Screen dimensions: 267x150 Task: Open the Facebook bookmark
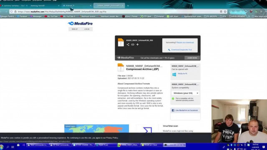pyautogui.click(x=22, y=16)
